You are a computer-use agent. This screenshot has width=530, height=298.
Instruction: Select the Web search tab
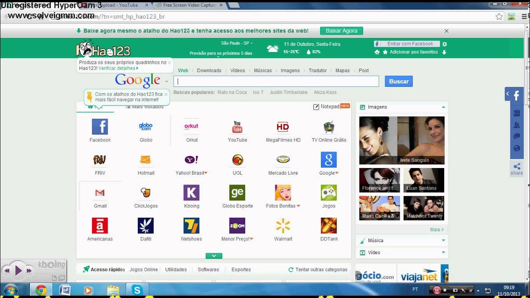[183, 70]
